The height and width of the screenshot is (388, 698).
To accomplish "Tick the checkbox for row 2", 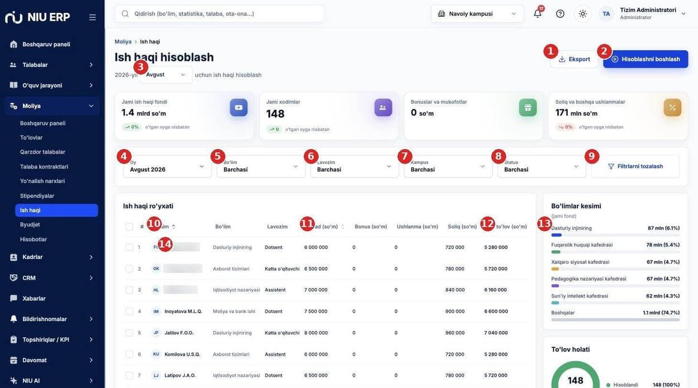I will point(130,269).
